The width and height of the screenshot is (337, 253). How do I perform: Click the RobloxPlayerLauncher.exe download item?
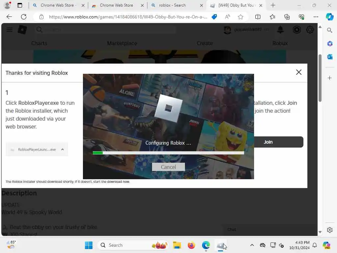tap(37, 149)
